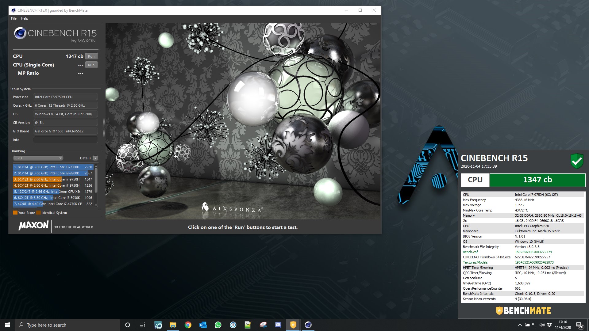
Task: Open Dropbox tray icon
Action: point(549,325)
